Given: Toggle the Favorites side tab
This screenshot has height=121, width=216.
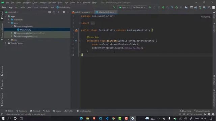Looking at the screenshot, I should [2, 84].
